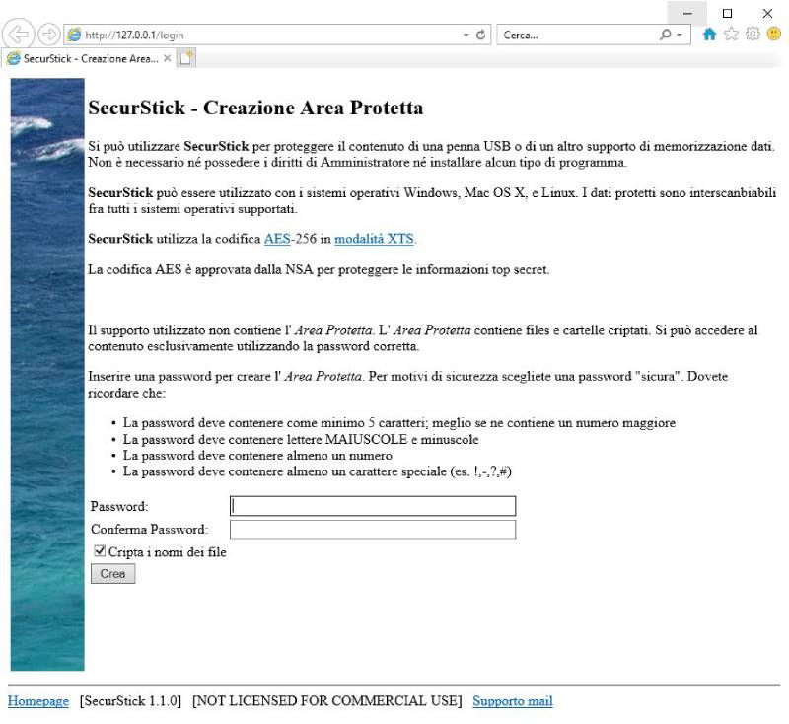Screen dimensions: 789x724
Task: Click the sentence about NSA top secret
Action: [x=319, y=269]
